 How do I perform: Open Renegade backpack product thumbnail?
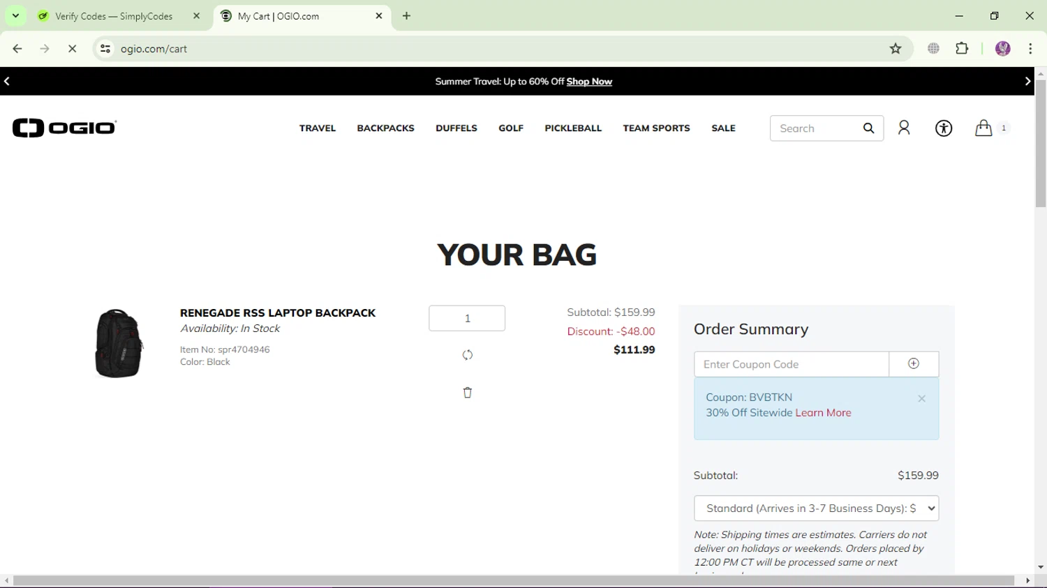pos(118,343)
